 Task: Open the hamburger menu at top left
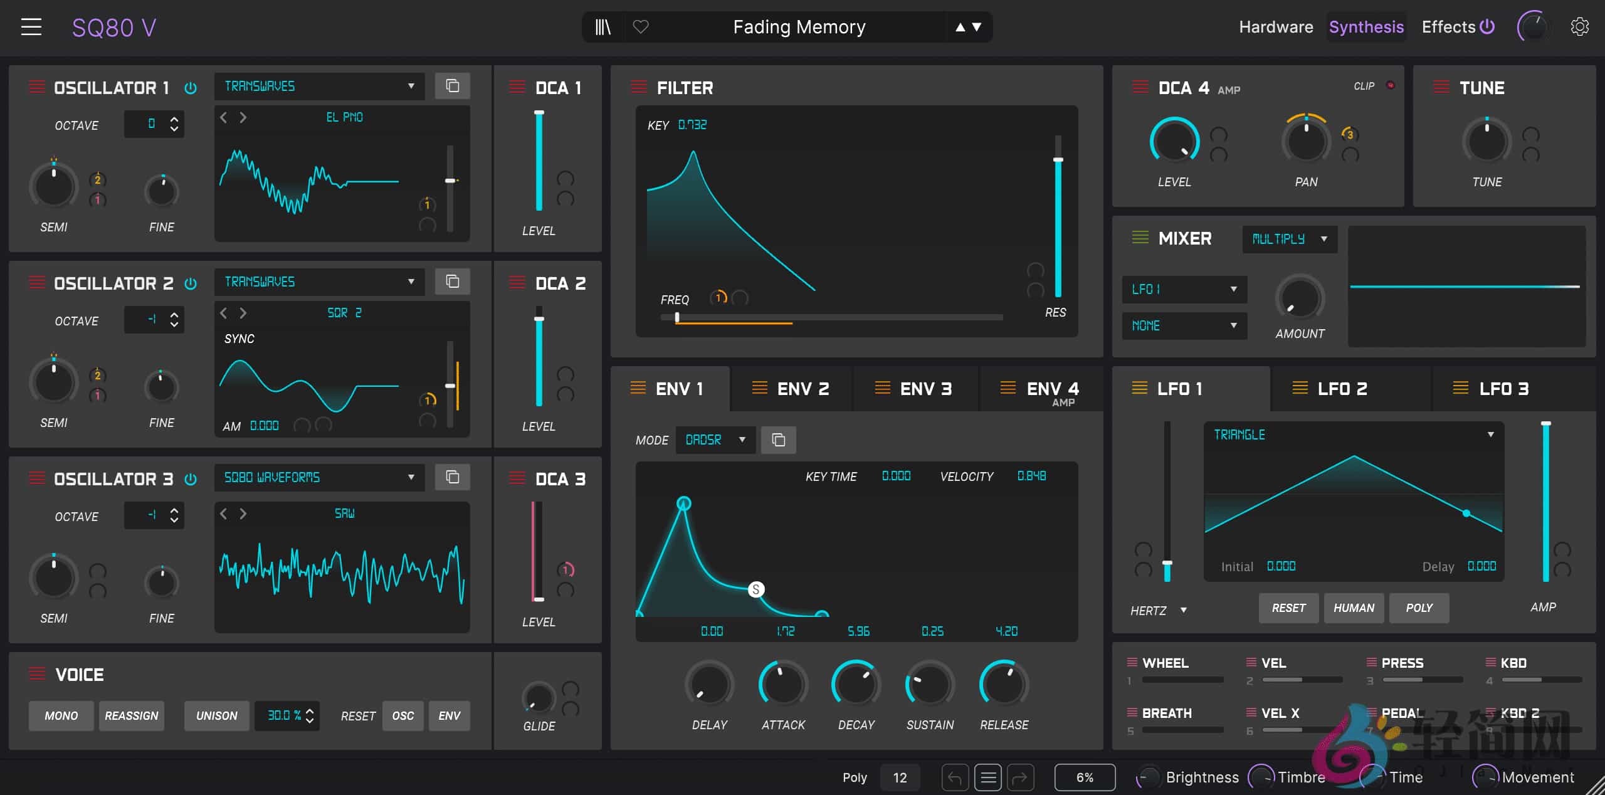pyautogui.click(x=31, y=26)
